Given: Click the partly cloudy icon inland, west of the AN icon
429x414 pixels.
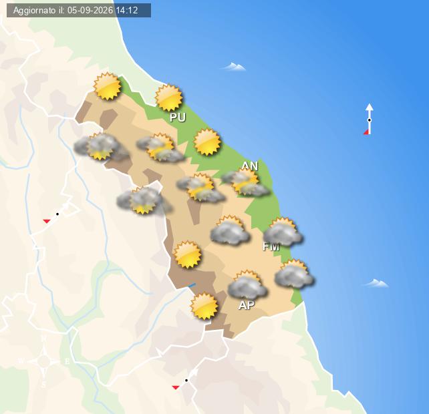Looking at the screenshot, I should (x=200, y=188).
